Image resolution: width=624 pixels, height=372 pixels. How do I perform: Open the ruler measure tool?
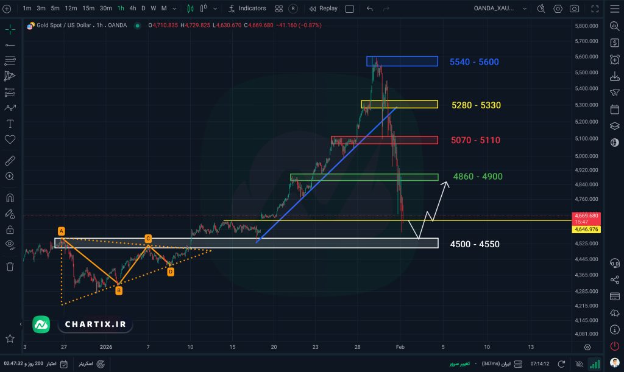(10, 161)
